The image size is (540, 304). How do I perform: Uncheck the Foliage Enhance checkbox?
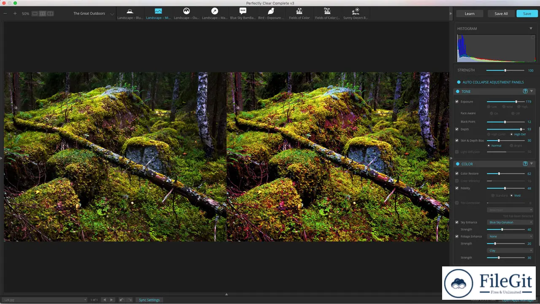[457, 236]
